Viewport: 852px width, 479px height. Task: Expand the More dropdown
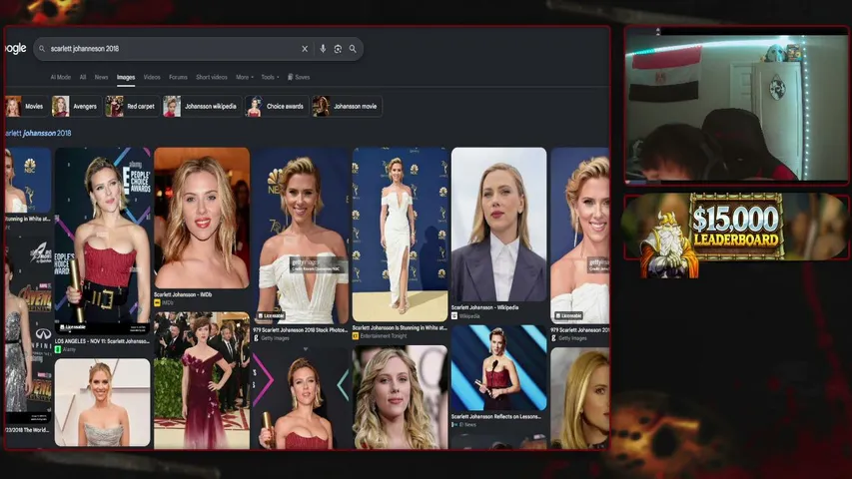pyautogui.click(x=244, y=77)
